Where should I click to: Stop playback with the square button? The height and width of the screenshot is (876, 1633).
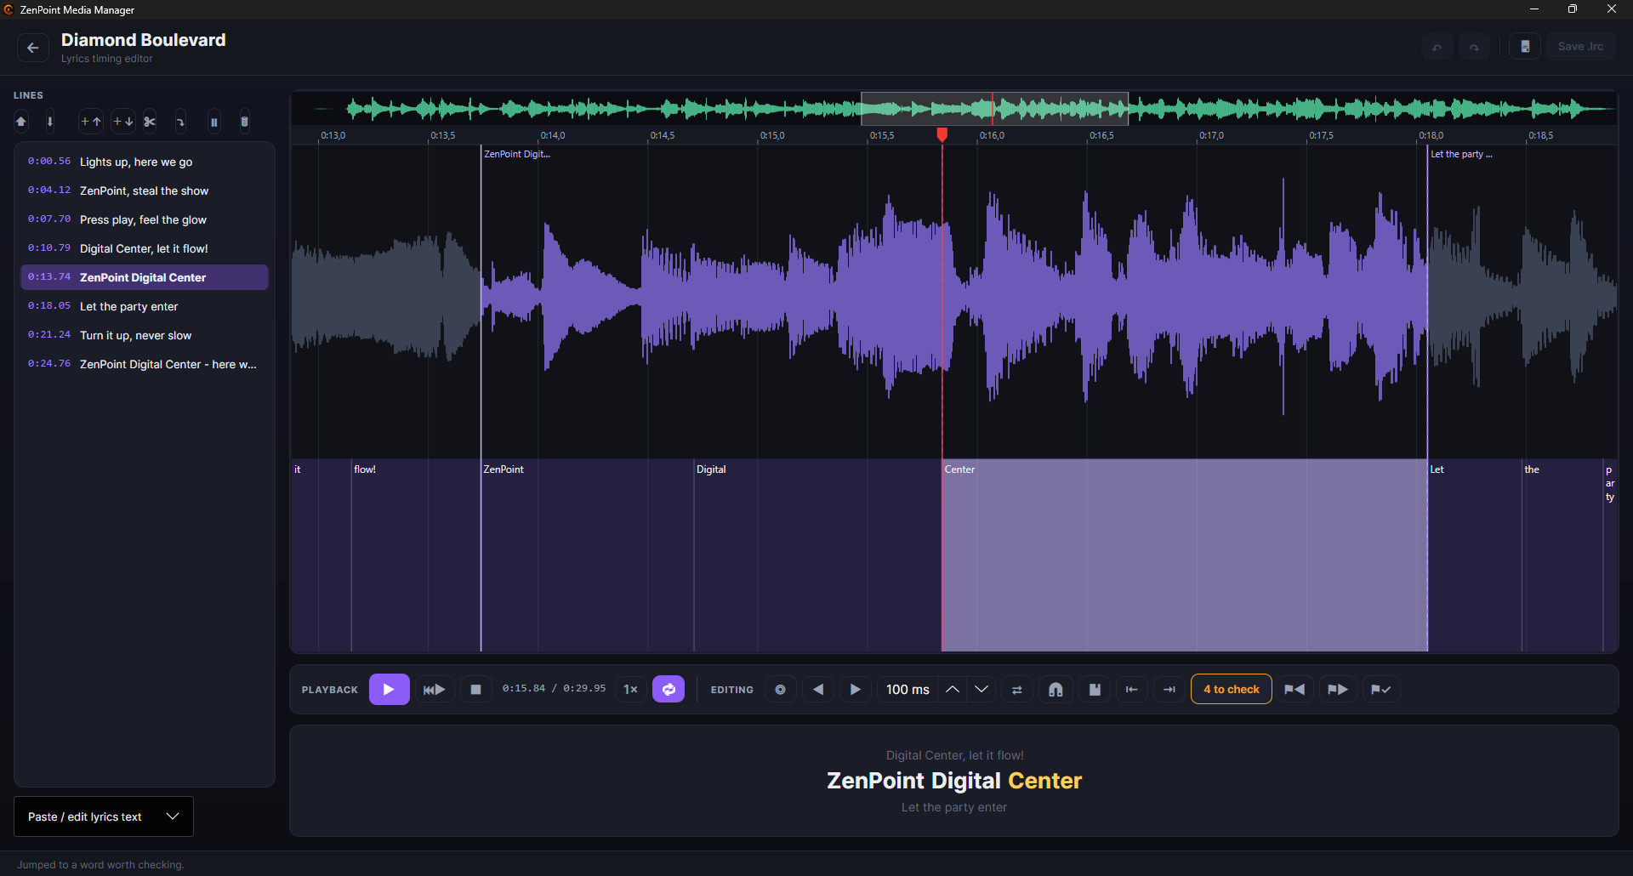point(476,689)
